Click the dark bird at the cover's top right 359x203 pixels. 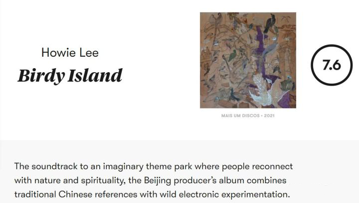click(271, 24)
